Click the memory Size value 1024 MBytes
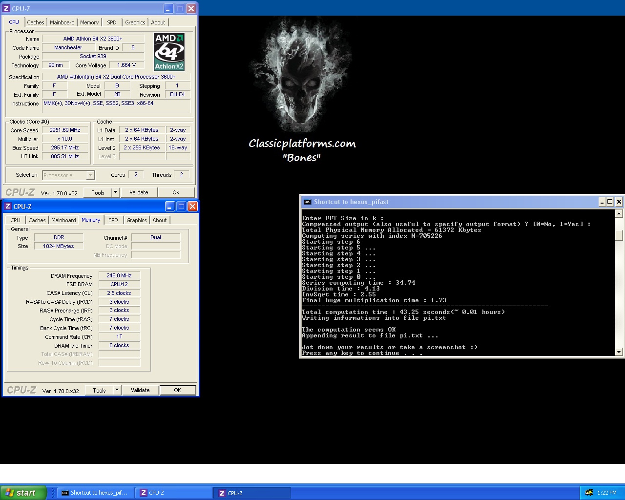Screen dimensions: 625x500 (59, 247)
